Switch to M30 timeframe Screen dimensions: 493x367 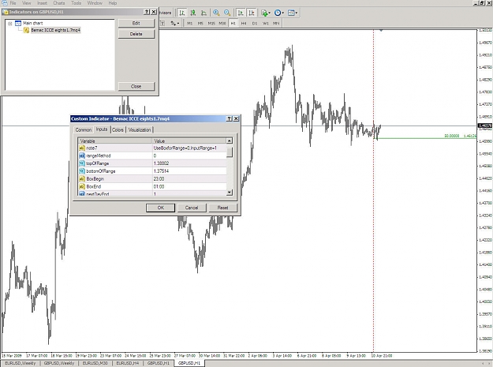click(x=222, y=23)
